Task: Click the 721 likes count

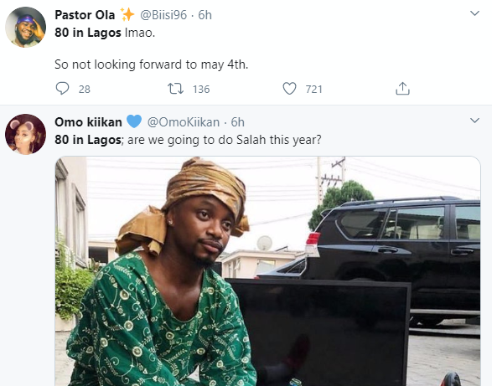Action: [314, 89]
